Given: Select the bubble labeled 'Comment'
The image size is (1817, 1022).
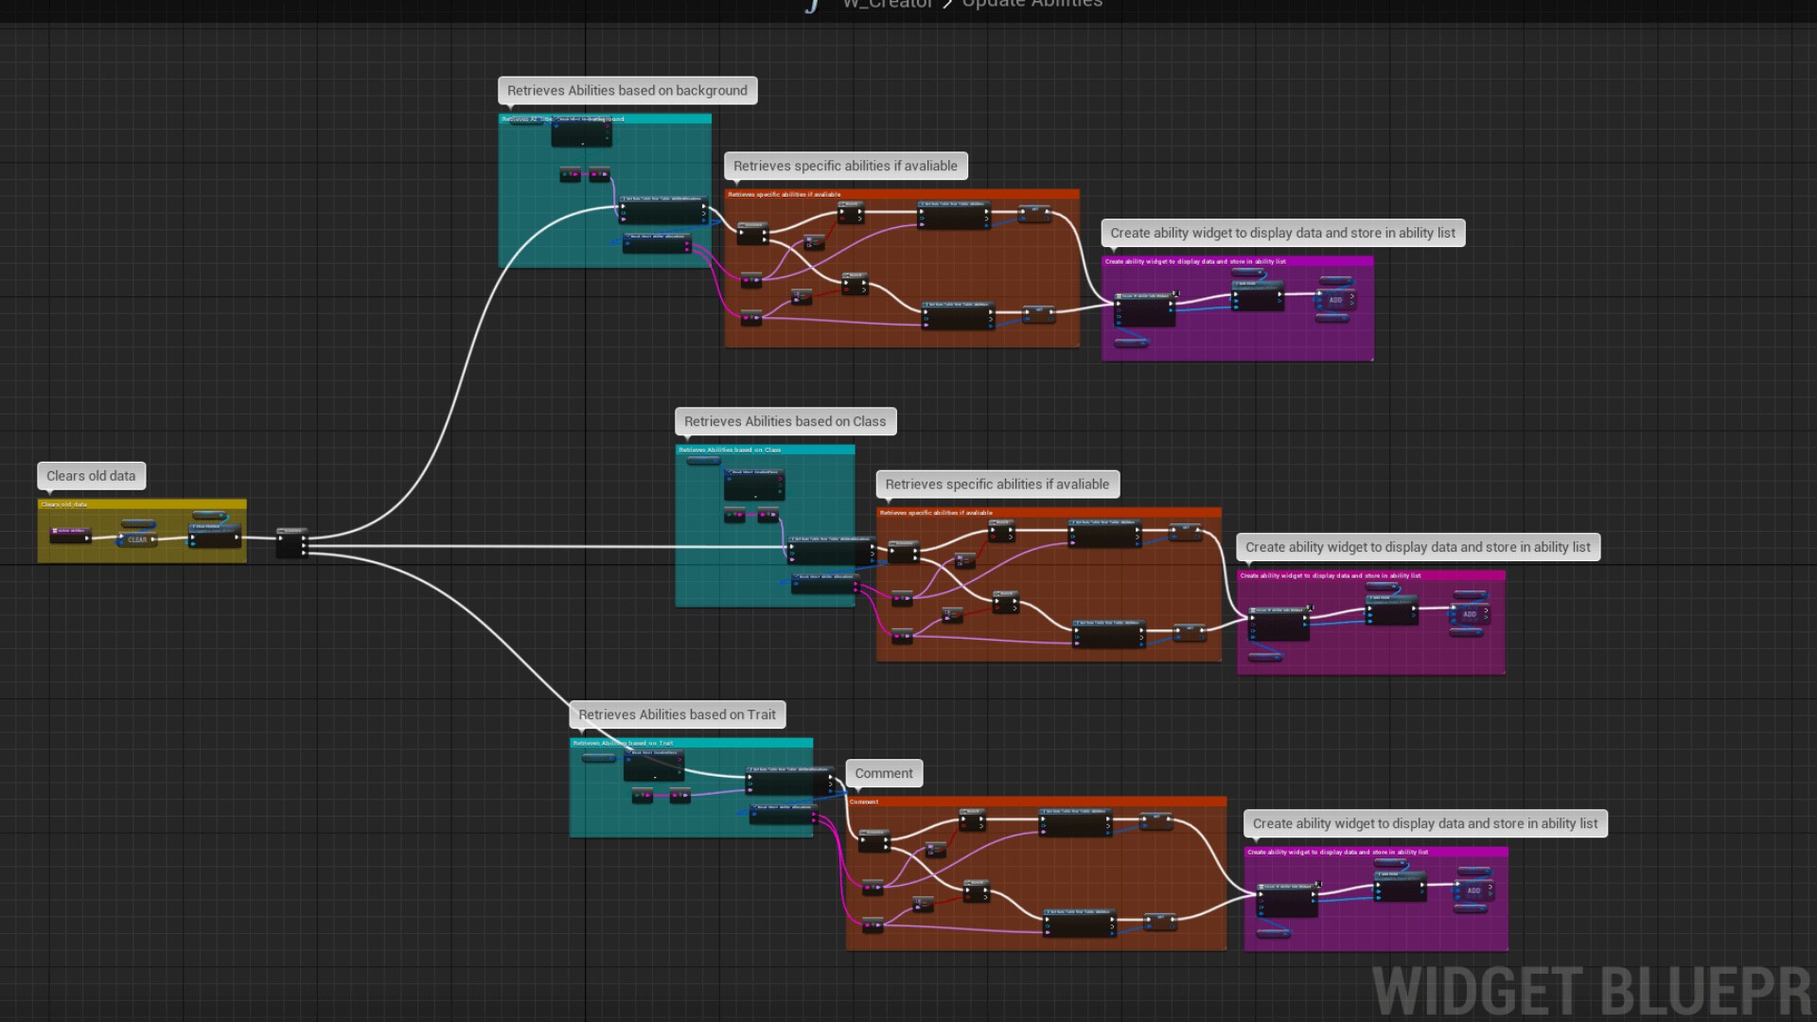Looking at the screenshot, I should pos(883,773).
